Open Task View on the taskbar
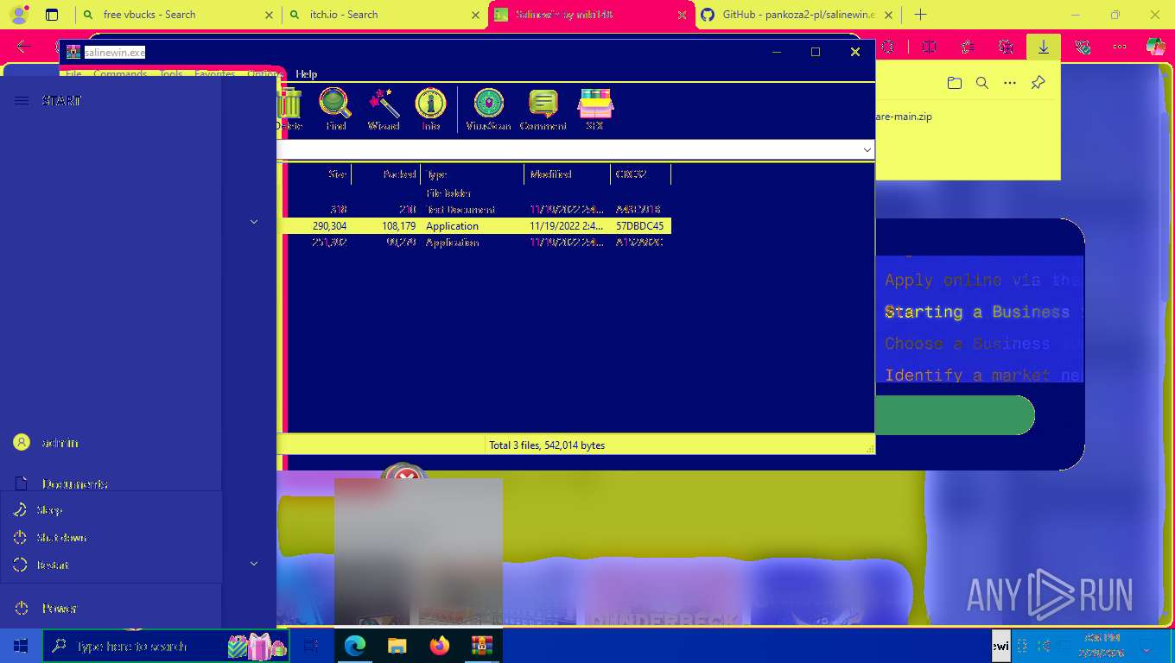1175x663 pixels. (312, 646)
